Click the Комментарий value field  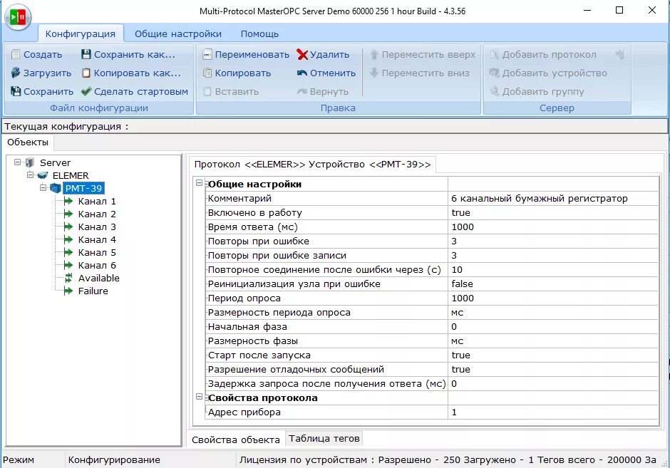pos(553,198)
